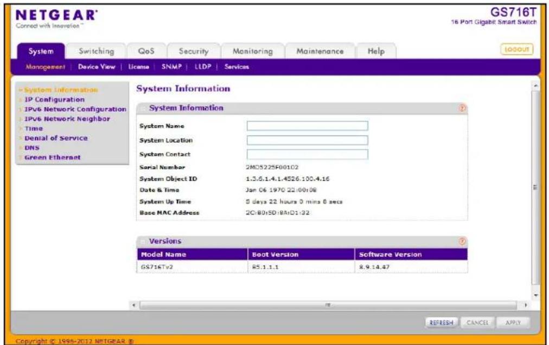This screenshot has height=345, width=549.
Task: Select the System Up Time value
Action: pyautogui.click(x=294, y=201)
